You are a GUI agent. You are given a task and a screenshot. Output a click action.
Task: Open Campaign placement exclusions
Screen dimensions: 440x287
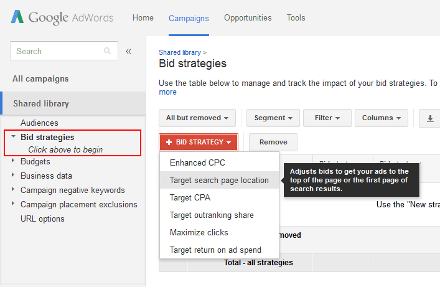(x=79, y=204)
